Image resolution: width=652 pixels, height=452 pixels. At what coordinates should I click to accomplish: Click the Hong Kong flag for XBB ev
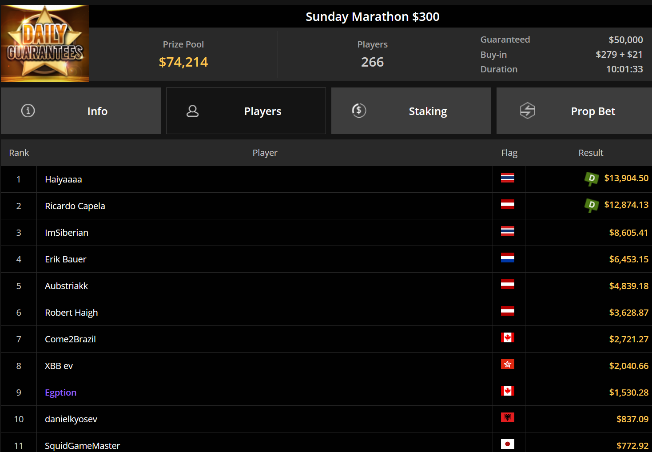pyautogui.click(x=508, y=364)
